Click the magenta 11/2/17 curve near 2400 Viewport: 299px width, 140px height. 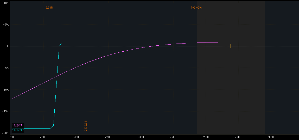point(108,55)
